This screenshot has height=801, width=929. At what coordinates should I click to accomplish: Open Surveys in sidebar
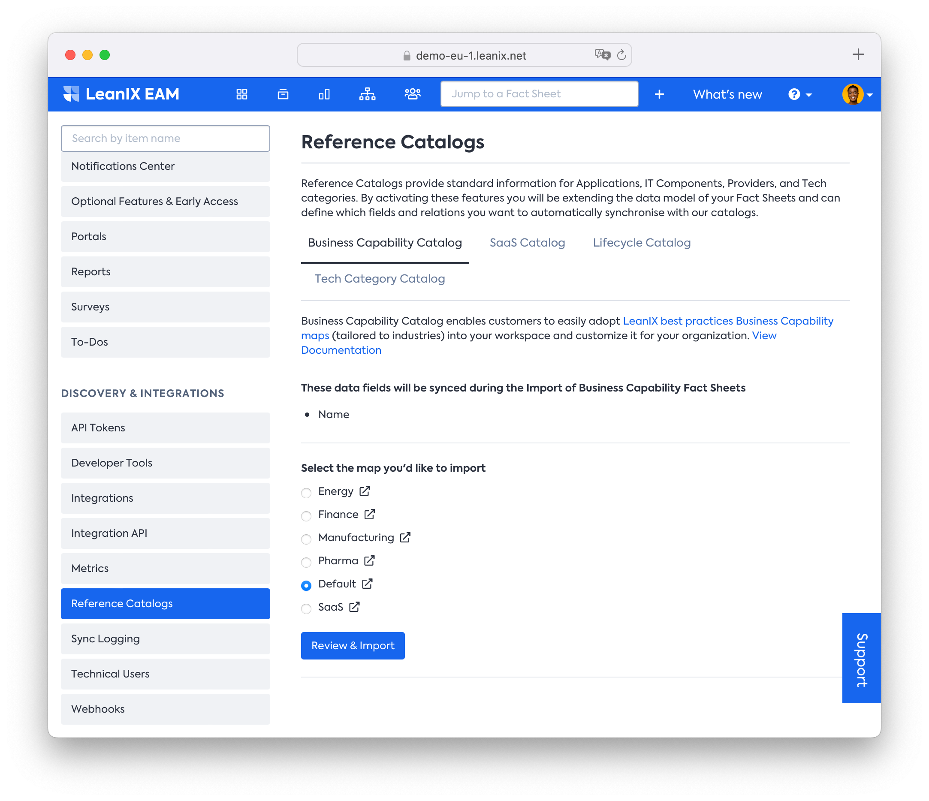coord(166,307)
